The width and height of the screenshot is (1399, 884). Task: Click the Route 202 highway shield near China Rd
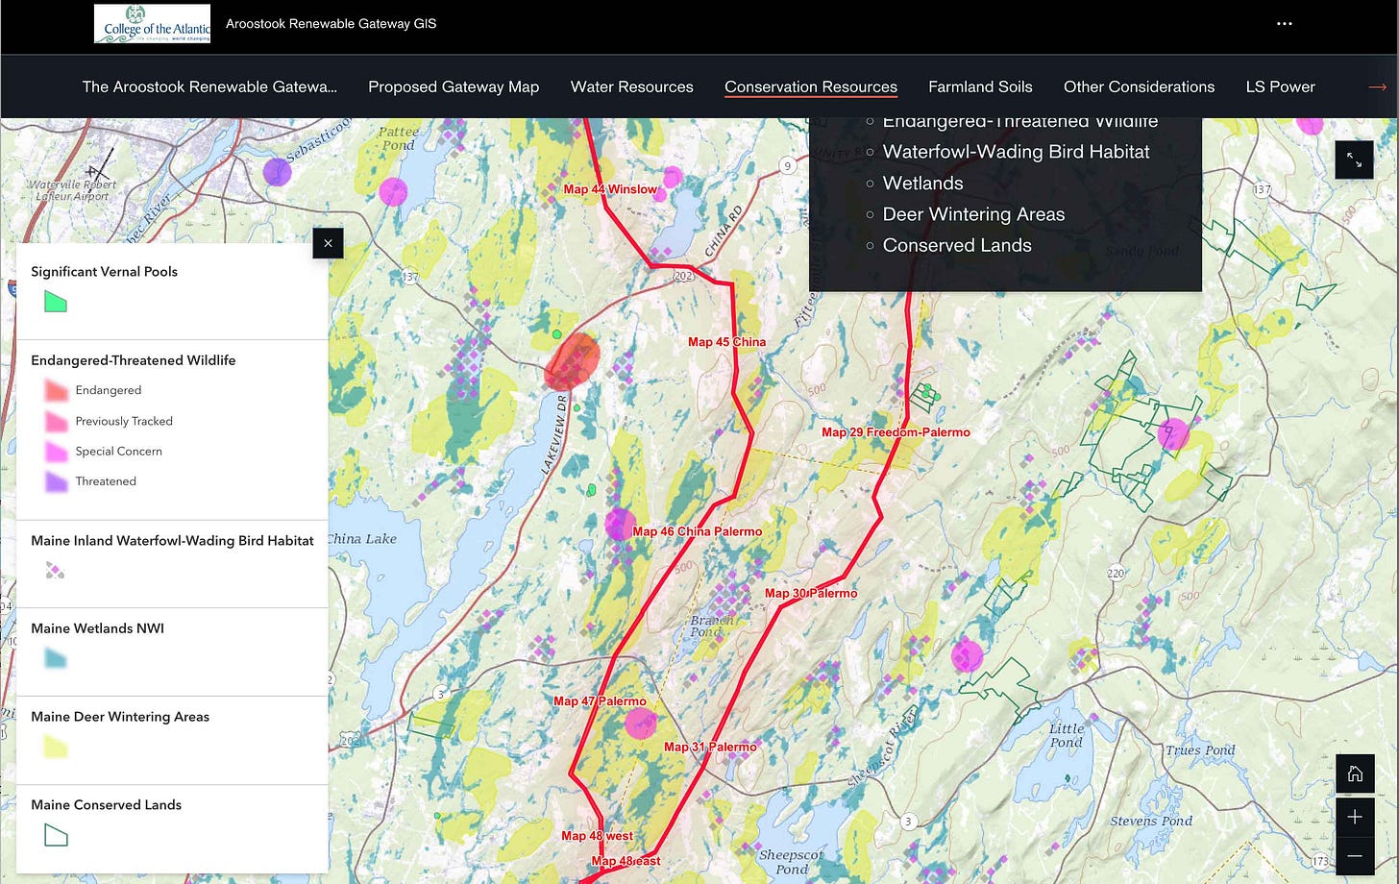tap(683, 276)
